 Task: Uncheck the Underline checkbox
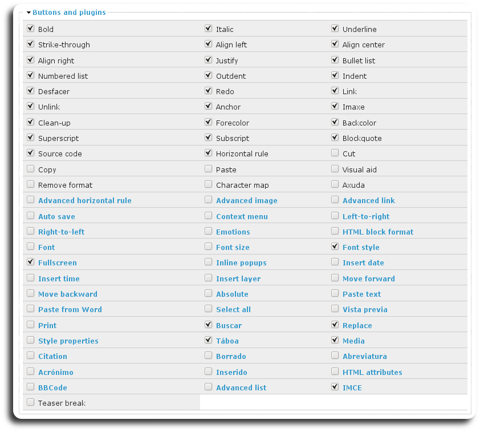click(x=335, y=29)
